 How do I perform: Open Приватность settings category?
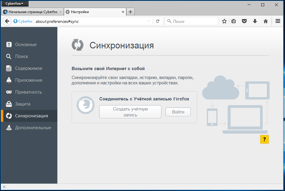click(29, 92)
